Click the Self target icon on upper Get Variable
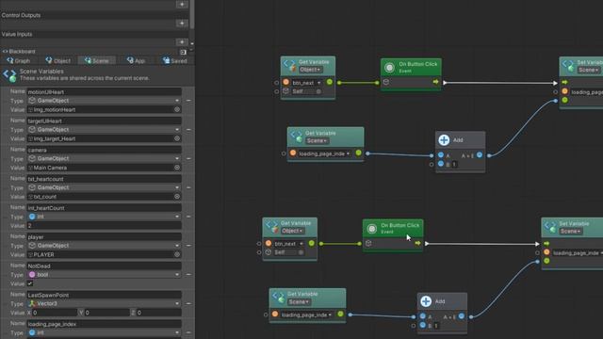The width and height of the screenshot is (603, 339). click(318, 91)
